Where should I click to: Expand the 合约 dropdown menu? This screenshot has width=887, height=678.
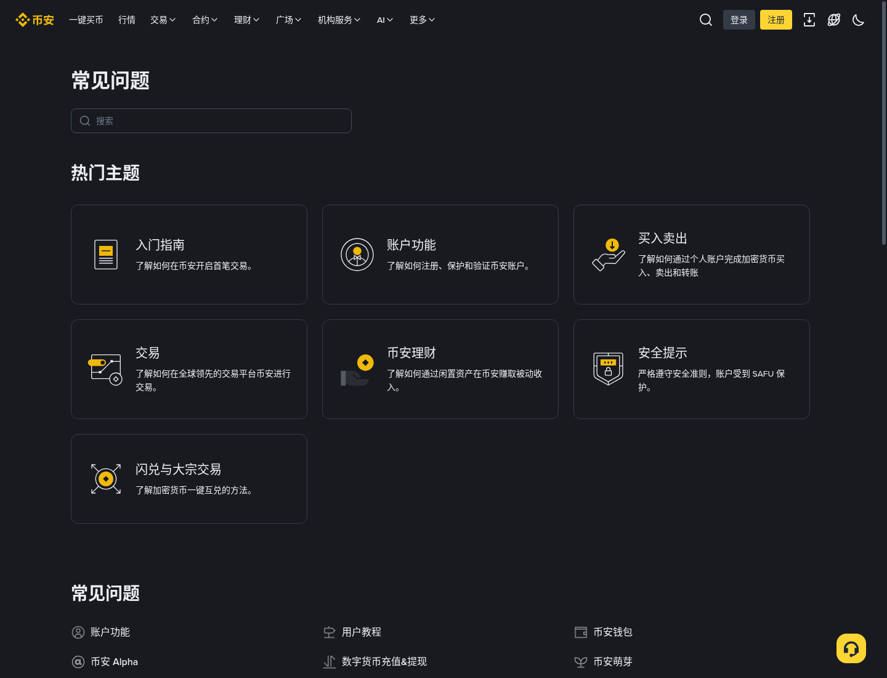tap(205, 20)
